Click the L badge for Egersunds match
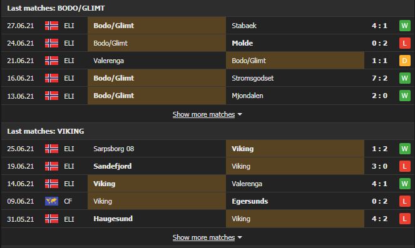The height and width of the screenshot is (248, 415). tap(404, 201)
